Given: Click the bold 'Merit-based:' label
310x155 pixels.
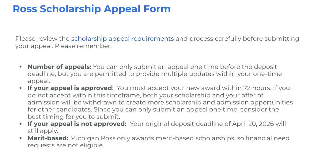Looking at the screenshot, I should (48, 138).
